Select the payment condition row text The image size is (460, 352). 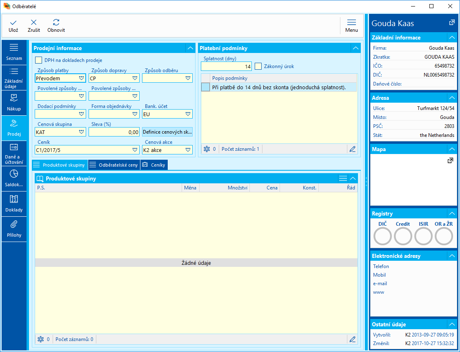279,87
